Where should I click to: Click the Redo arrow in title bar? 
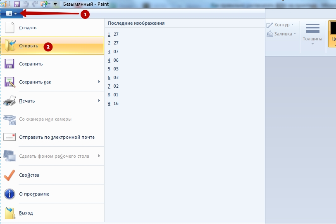35,4
